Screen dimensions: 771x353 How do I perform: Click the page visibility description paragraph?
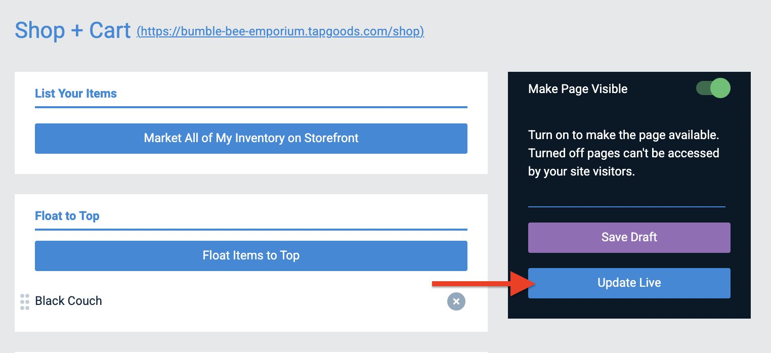[x=624, y=153]
